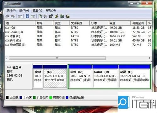Click the 1662.79 GB capacity cell
This screenshot has height=113, width=157.
[x=117, y=36]
